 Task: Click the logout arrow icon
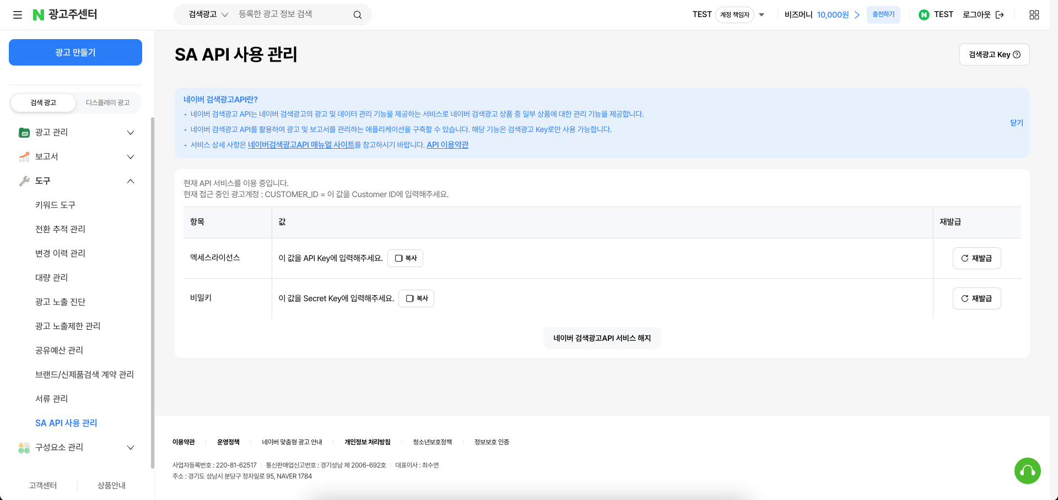[x=1000, y=15]
